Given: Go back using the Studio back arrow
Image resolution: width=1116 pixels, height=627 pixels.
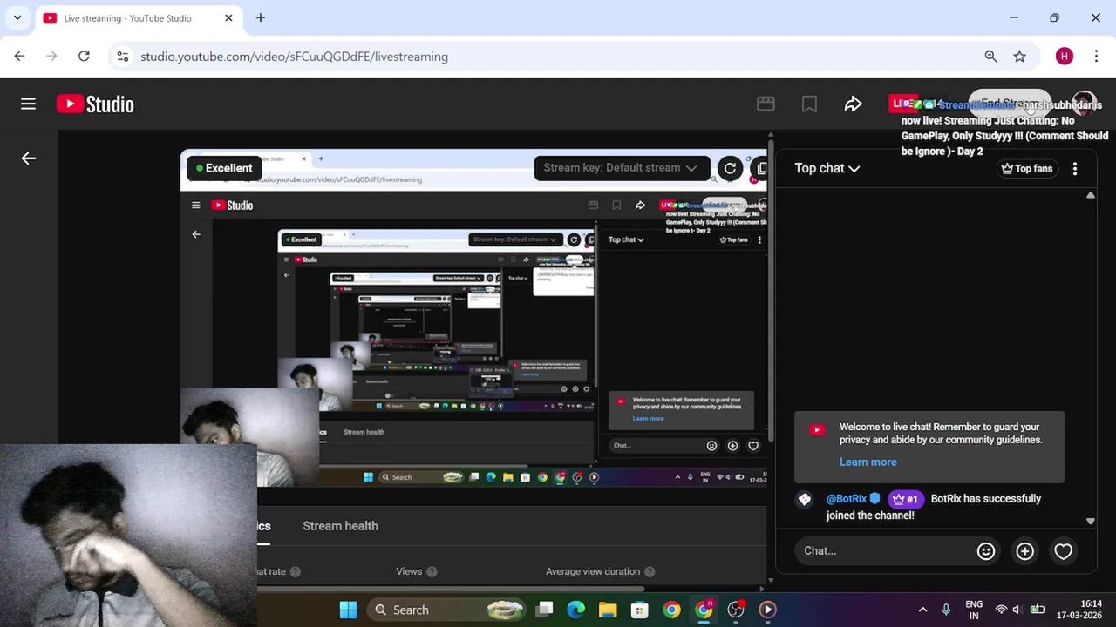Looking at the screenshot, I should [29, 158].
